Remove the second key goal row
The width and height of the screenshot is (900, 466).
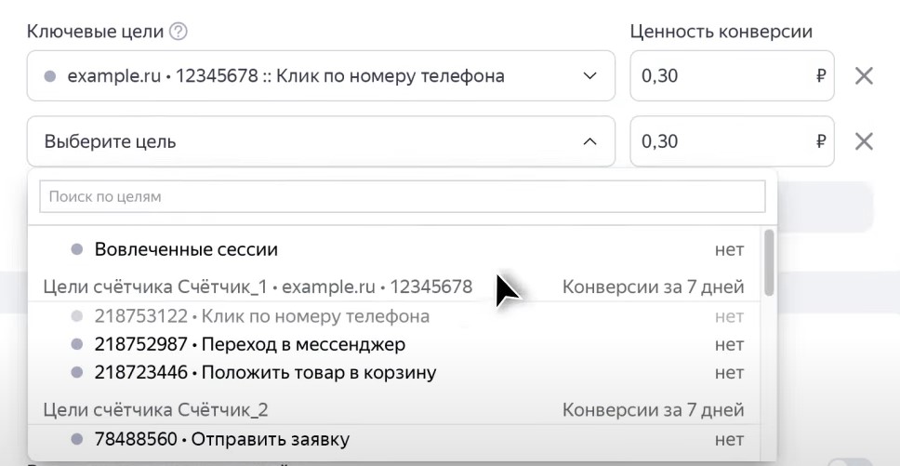tap(864, 141)
